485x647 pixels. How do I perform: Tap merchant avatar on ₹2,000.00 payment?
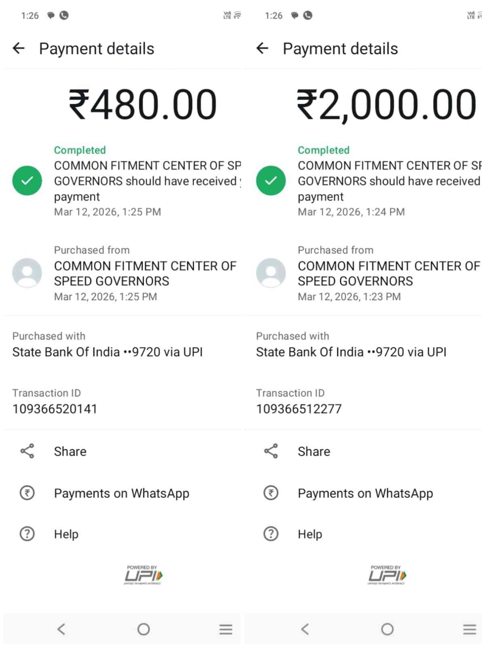[x=271, y=273]
